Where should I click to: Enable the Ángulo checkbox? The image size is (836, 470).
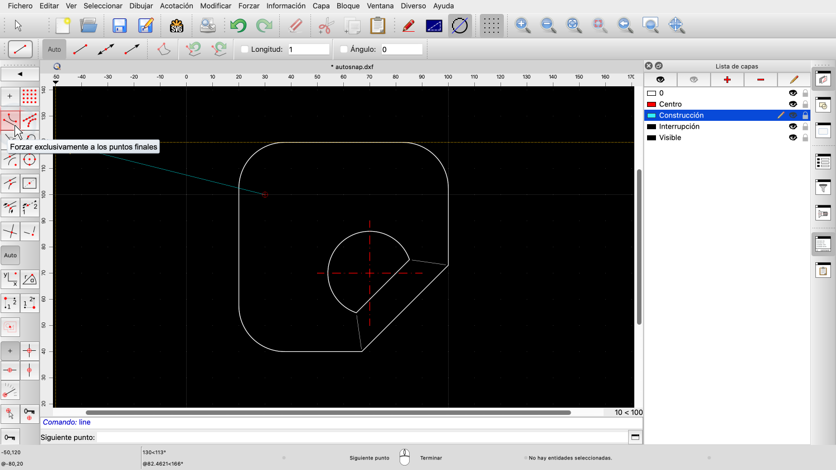(344, 50)
